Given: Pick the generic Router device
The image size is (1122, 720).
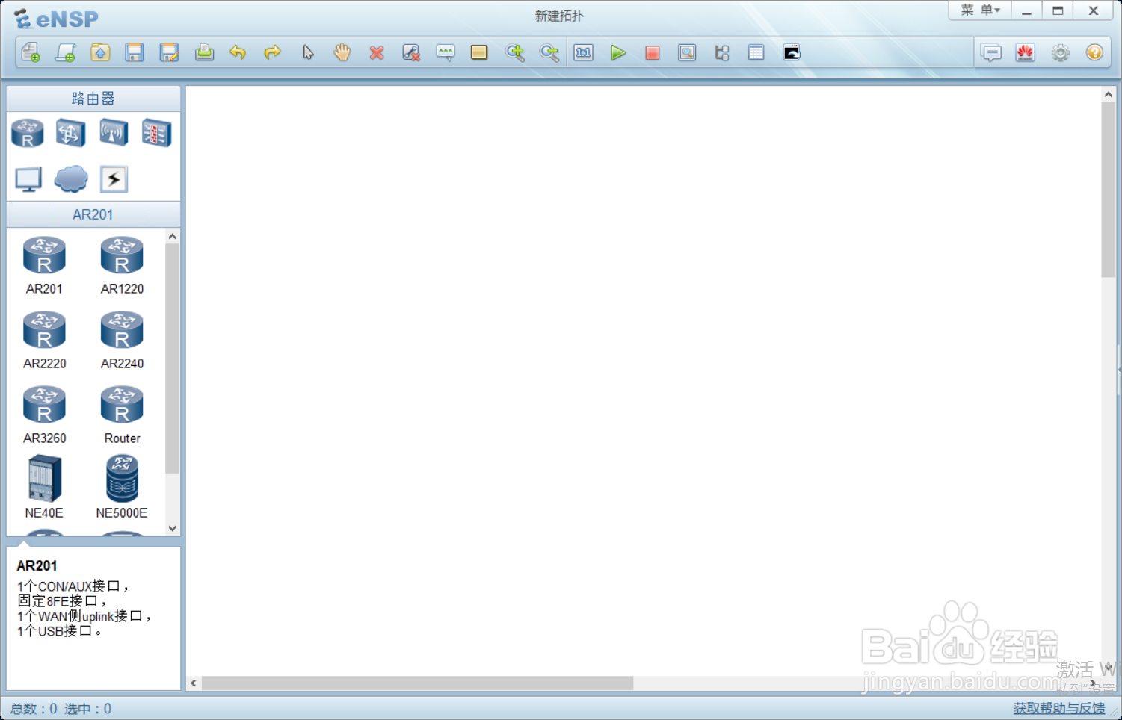Looking at the screenshot, I should point(122,415).
